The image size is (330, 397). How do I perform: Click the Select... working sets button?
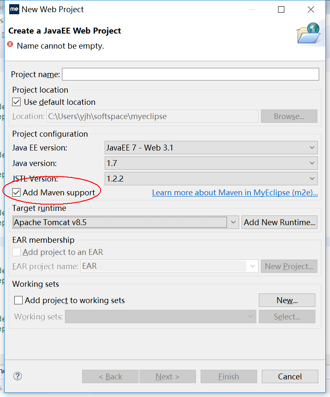(x=287, y=317)
